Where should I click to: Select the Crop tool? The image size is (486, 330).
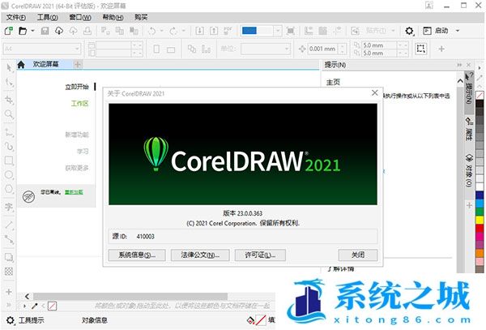(x=9, y=99)
